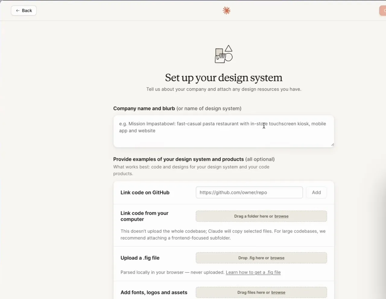Click the 'Parsed locally in your browser' note

click(172, 272)
